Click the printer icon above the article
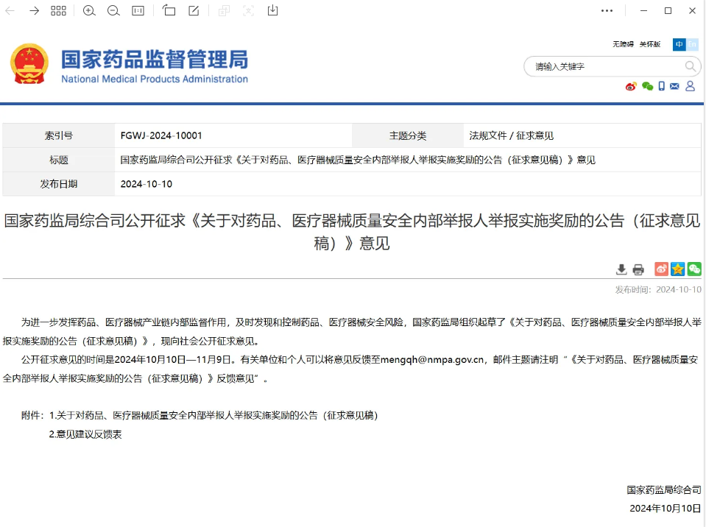The width and height of the screenshot is (706, 527). click(638, 269)
